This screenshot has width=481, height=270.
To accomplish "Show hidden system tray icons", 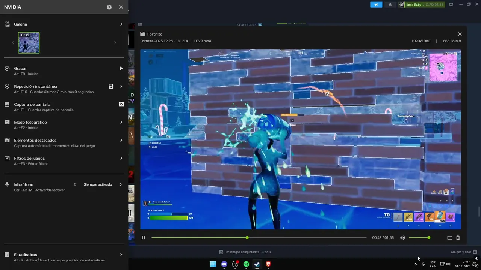I will 415,264.
